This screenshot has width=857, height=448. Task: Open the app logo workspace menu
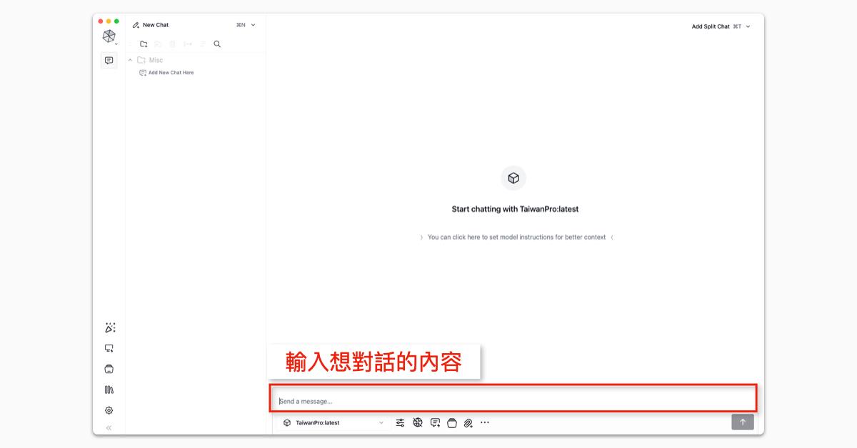[109, 36]
